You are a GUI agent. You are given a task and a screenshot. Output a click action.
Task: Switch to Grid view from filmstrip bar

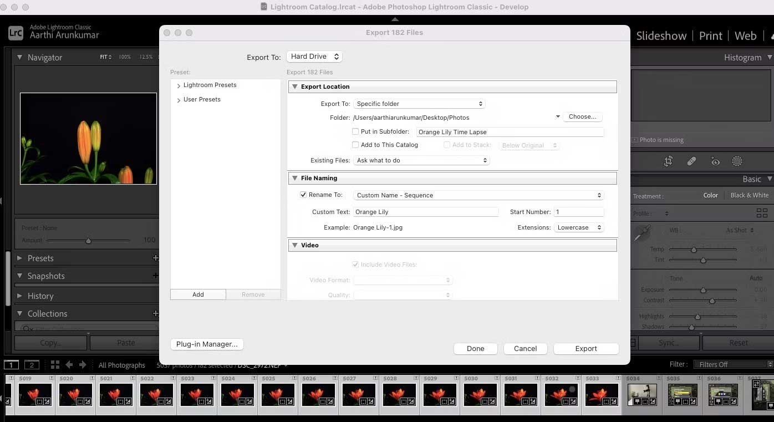click(x=55, y=365)
